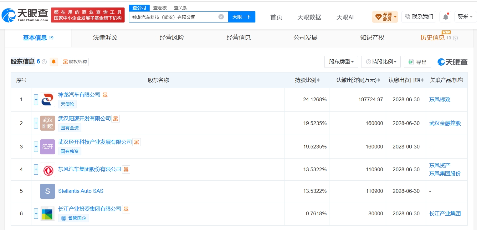Expand row for 武汉阳逻开发有限公司
477x230 pixels.
[36, 123]
